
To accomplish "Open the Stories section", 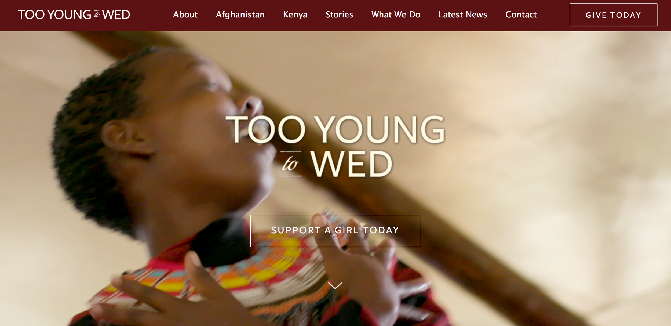I will [x=339, y=15].
